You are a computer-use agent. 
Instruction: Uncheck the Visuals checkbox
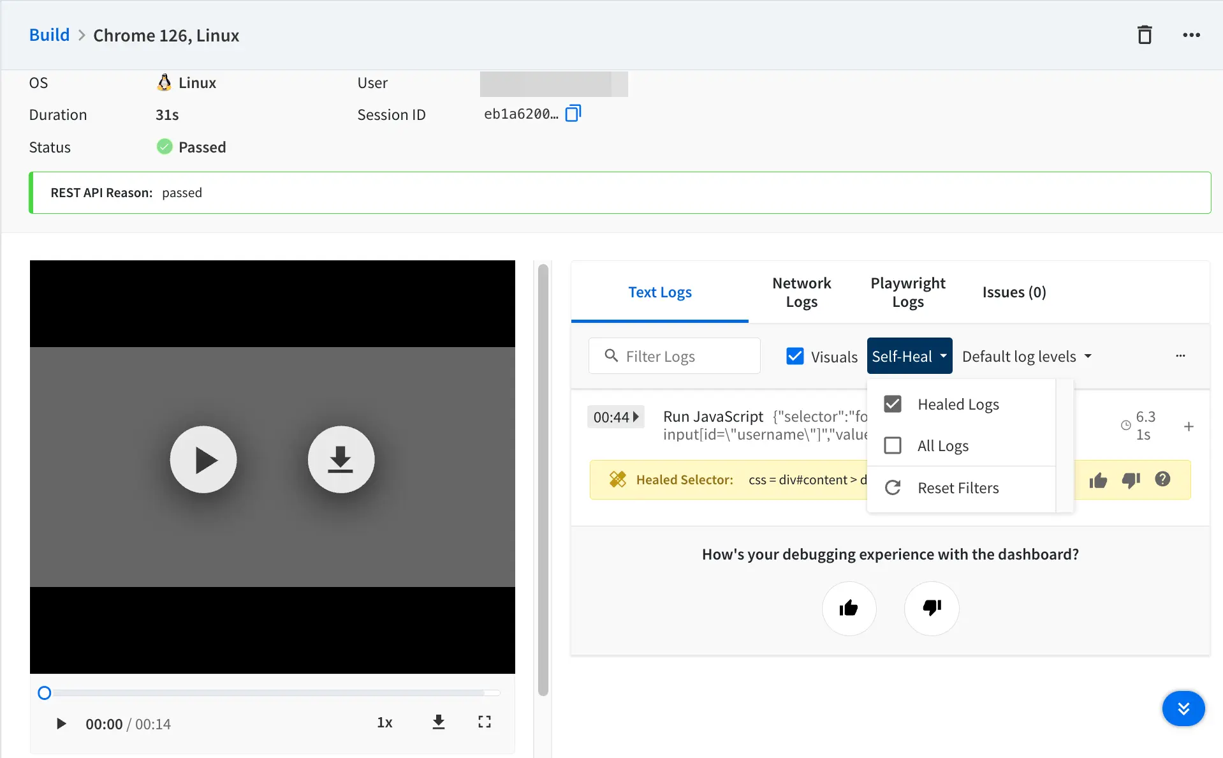click(x=795, y=356)
